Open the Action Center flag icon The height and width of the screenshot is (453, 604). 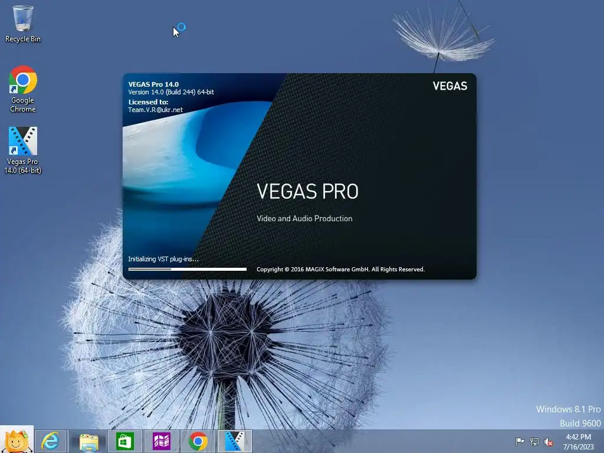click(520, 441)
